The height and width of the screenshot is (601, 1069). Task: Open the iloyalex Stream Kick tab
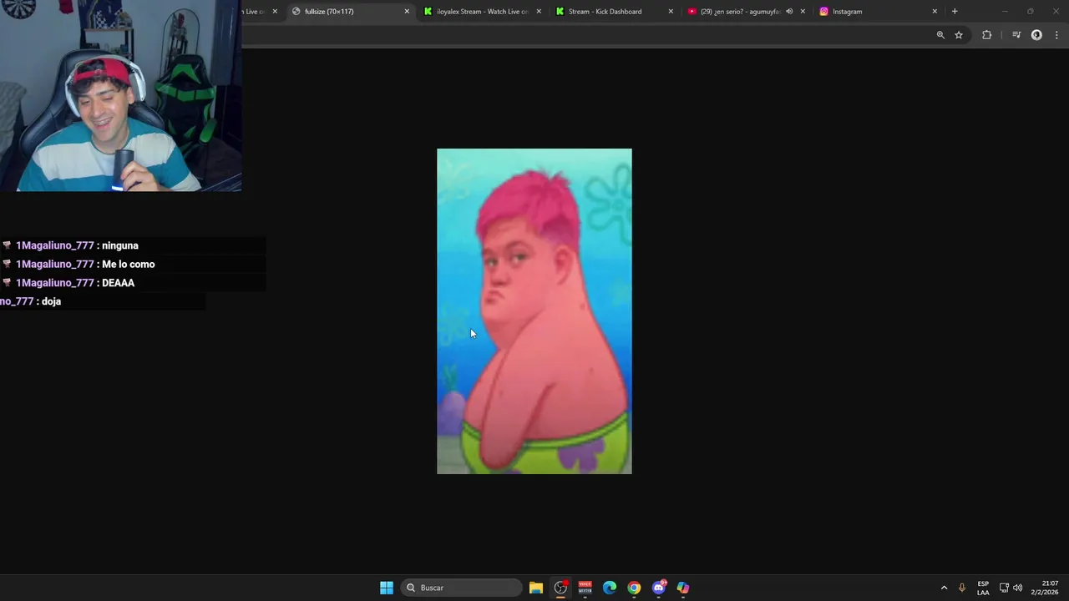483,12
